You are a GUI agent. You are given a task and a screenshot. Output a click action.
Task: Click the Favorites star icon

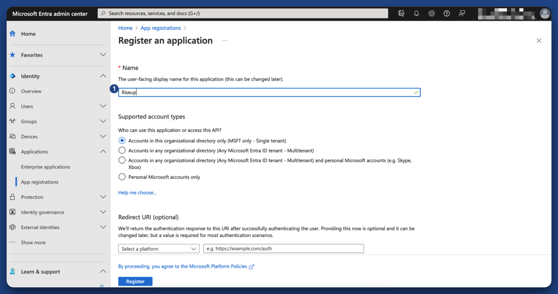coord(12,55)
